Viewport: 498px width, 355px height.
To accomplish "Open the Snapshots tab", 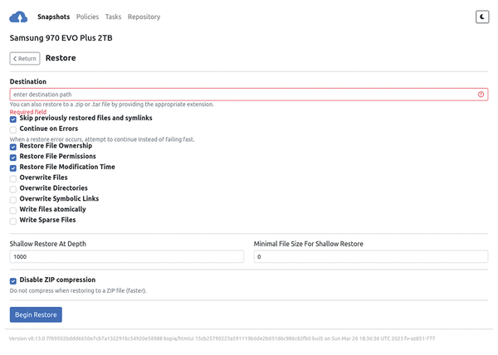I will point(54,17).
